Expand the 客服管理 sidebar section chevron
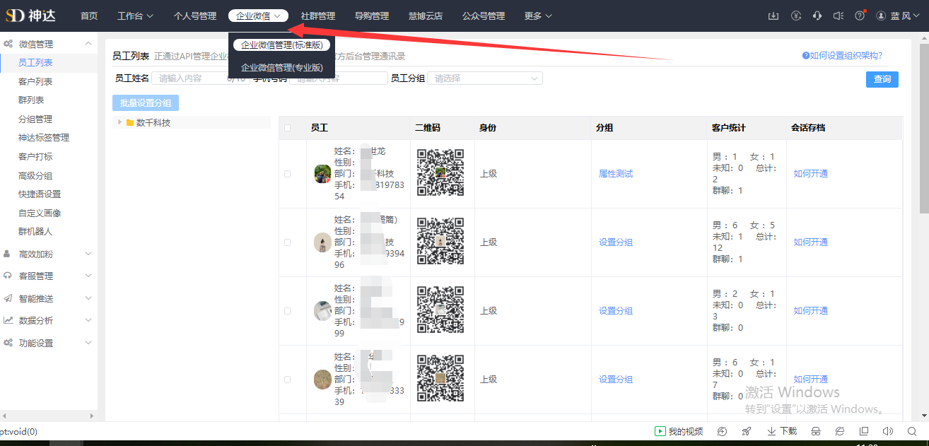Image resolution: width=929 pixels, height=446 pixels. click(88, 276)
